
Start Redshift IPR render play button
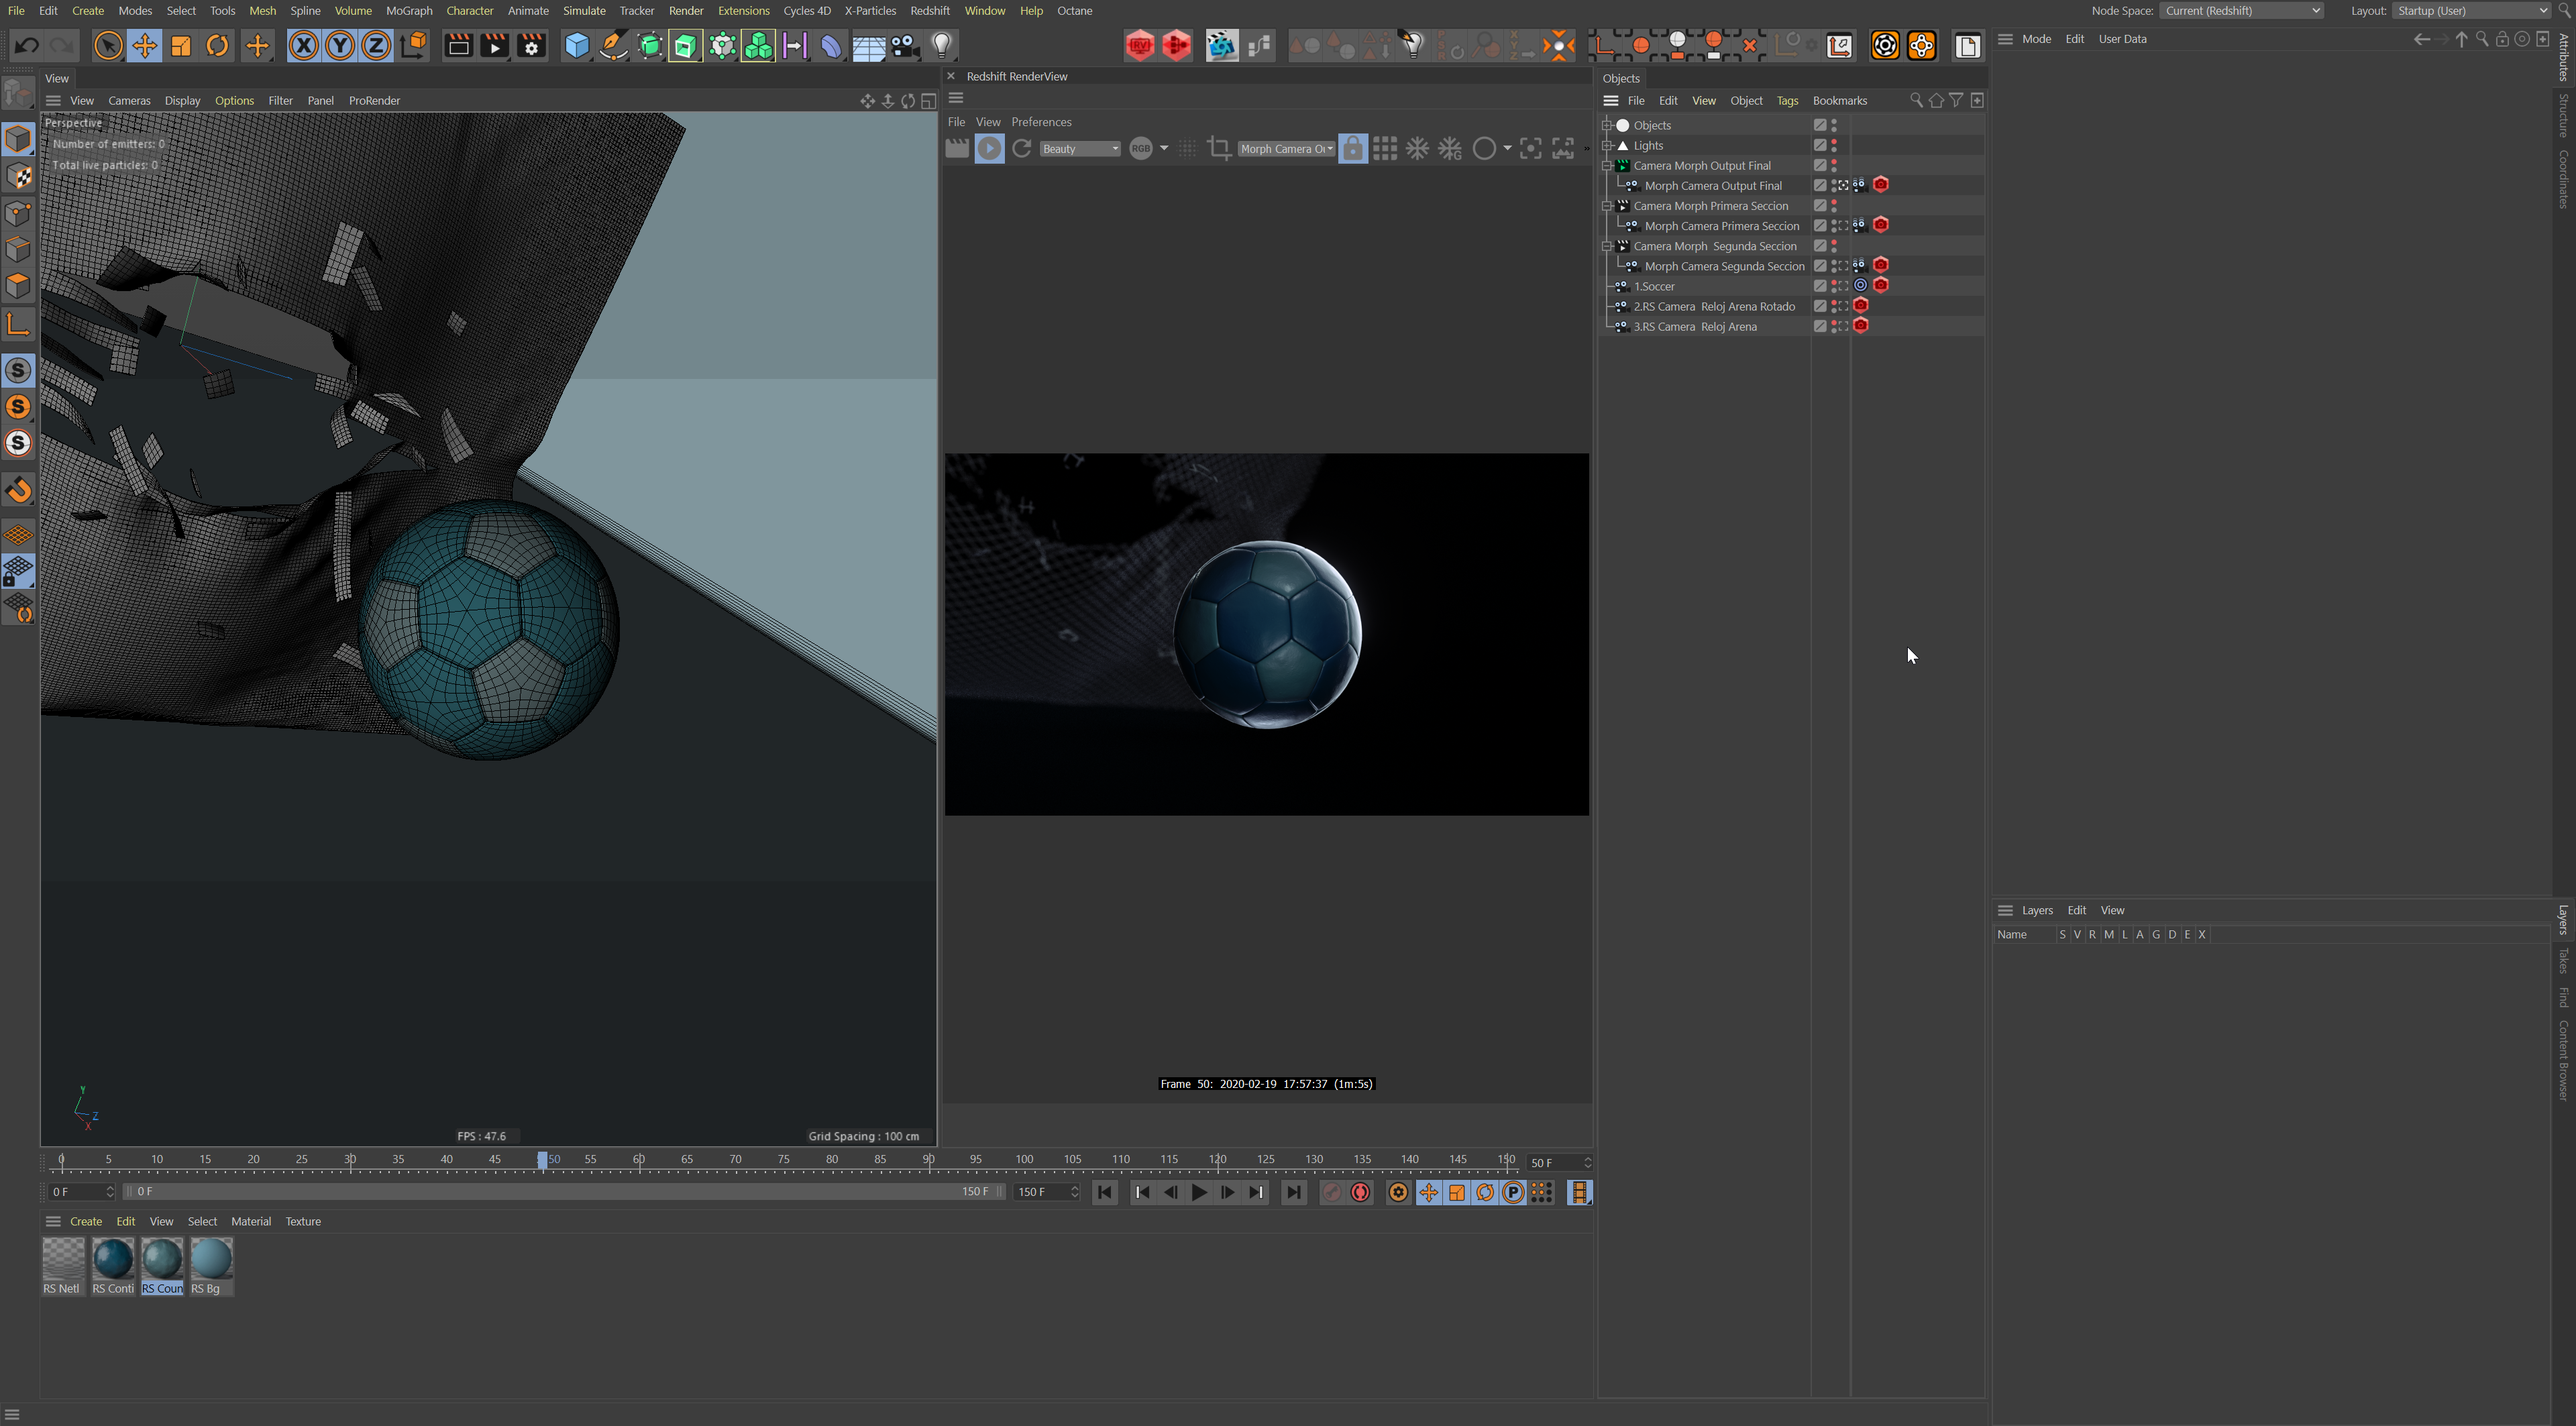989,149
